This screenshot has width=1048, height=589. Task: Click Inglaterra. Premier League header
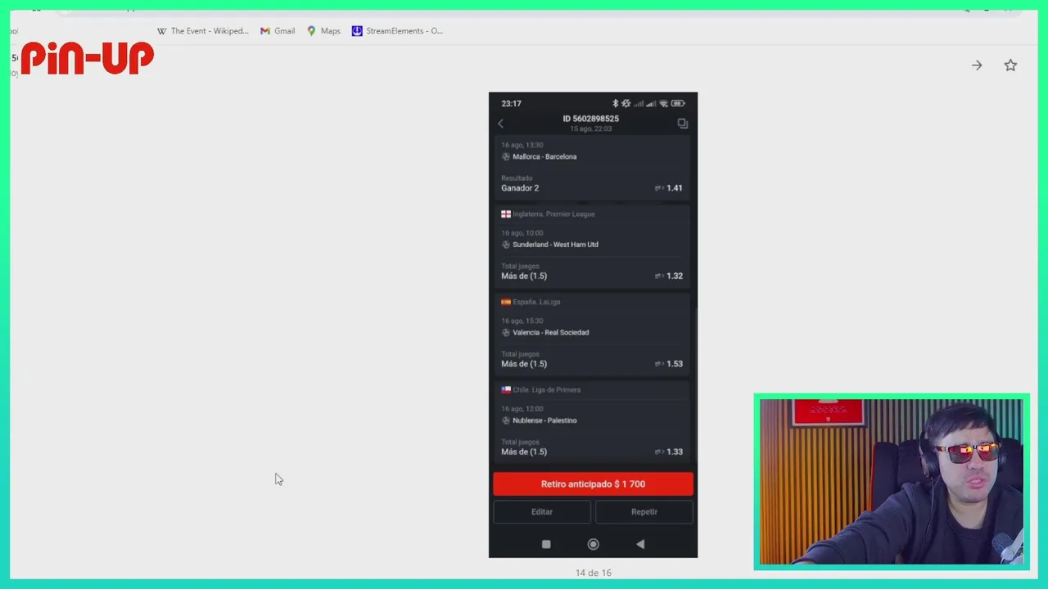(553, 214)
